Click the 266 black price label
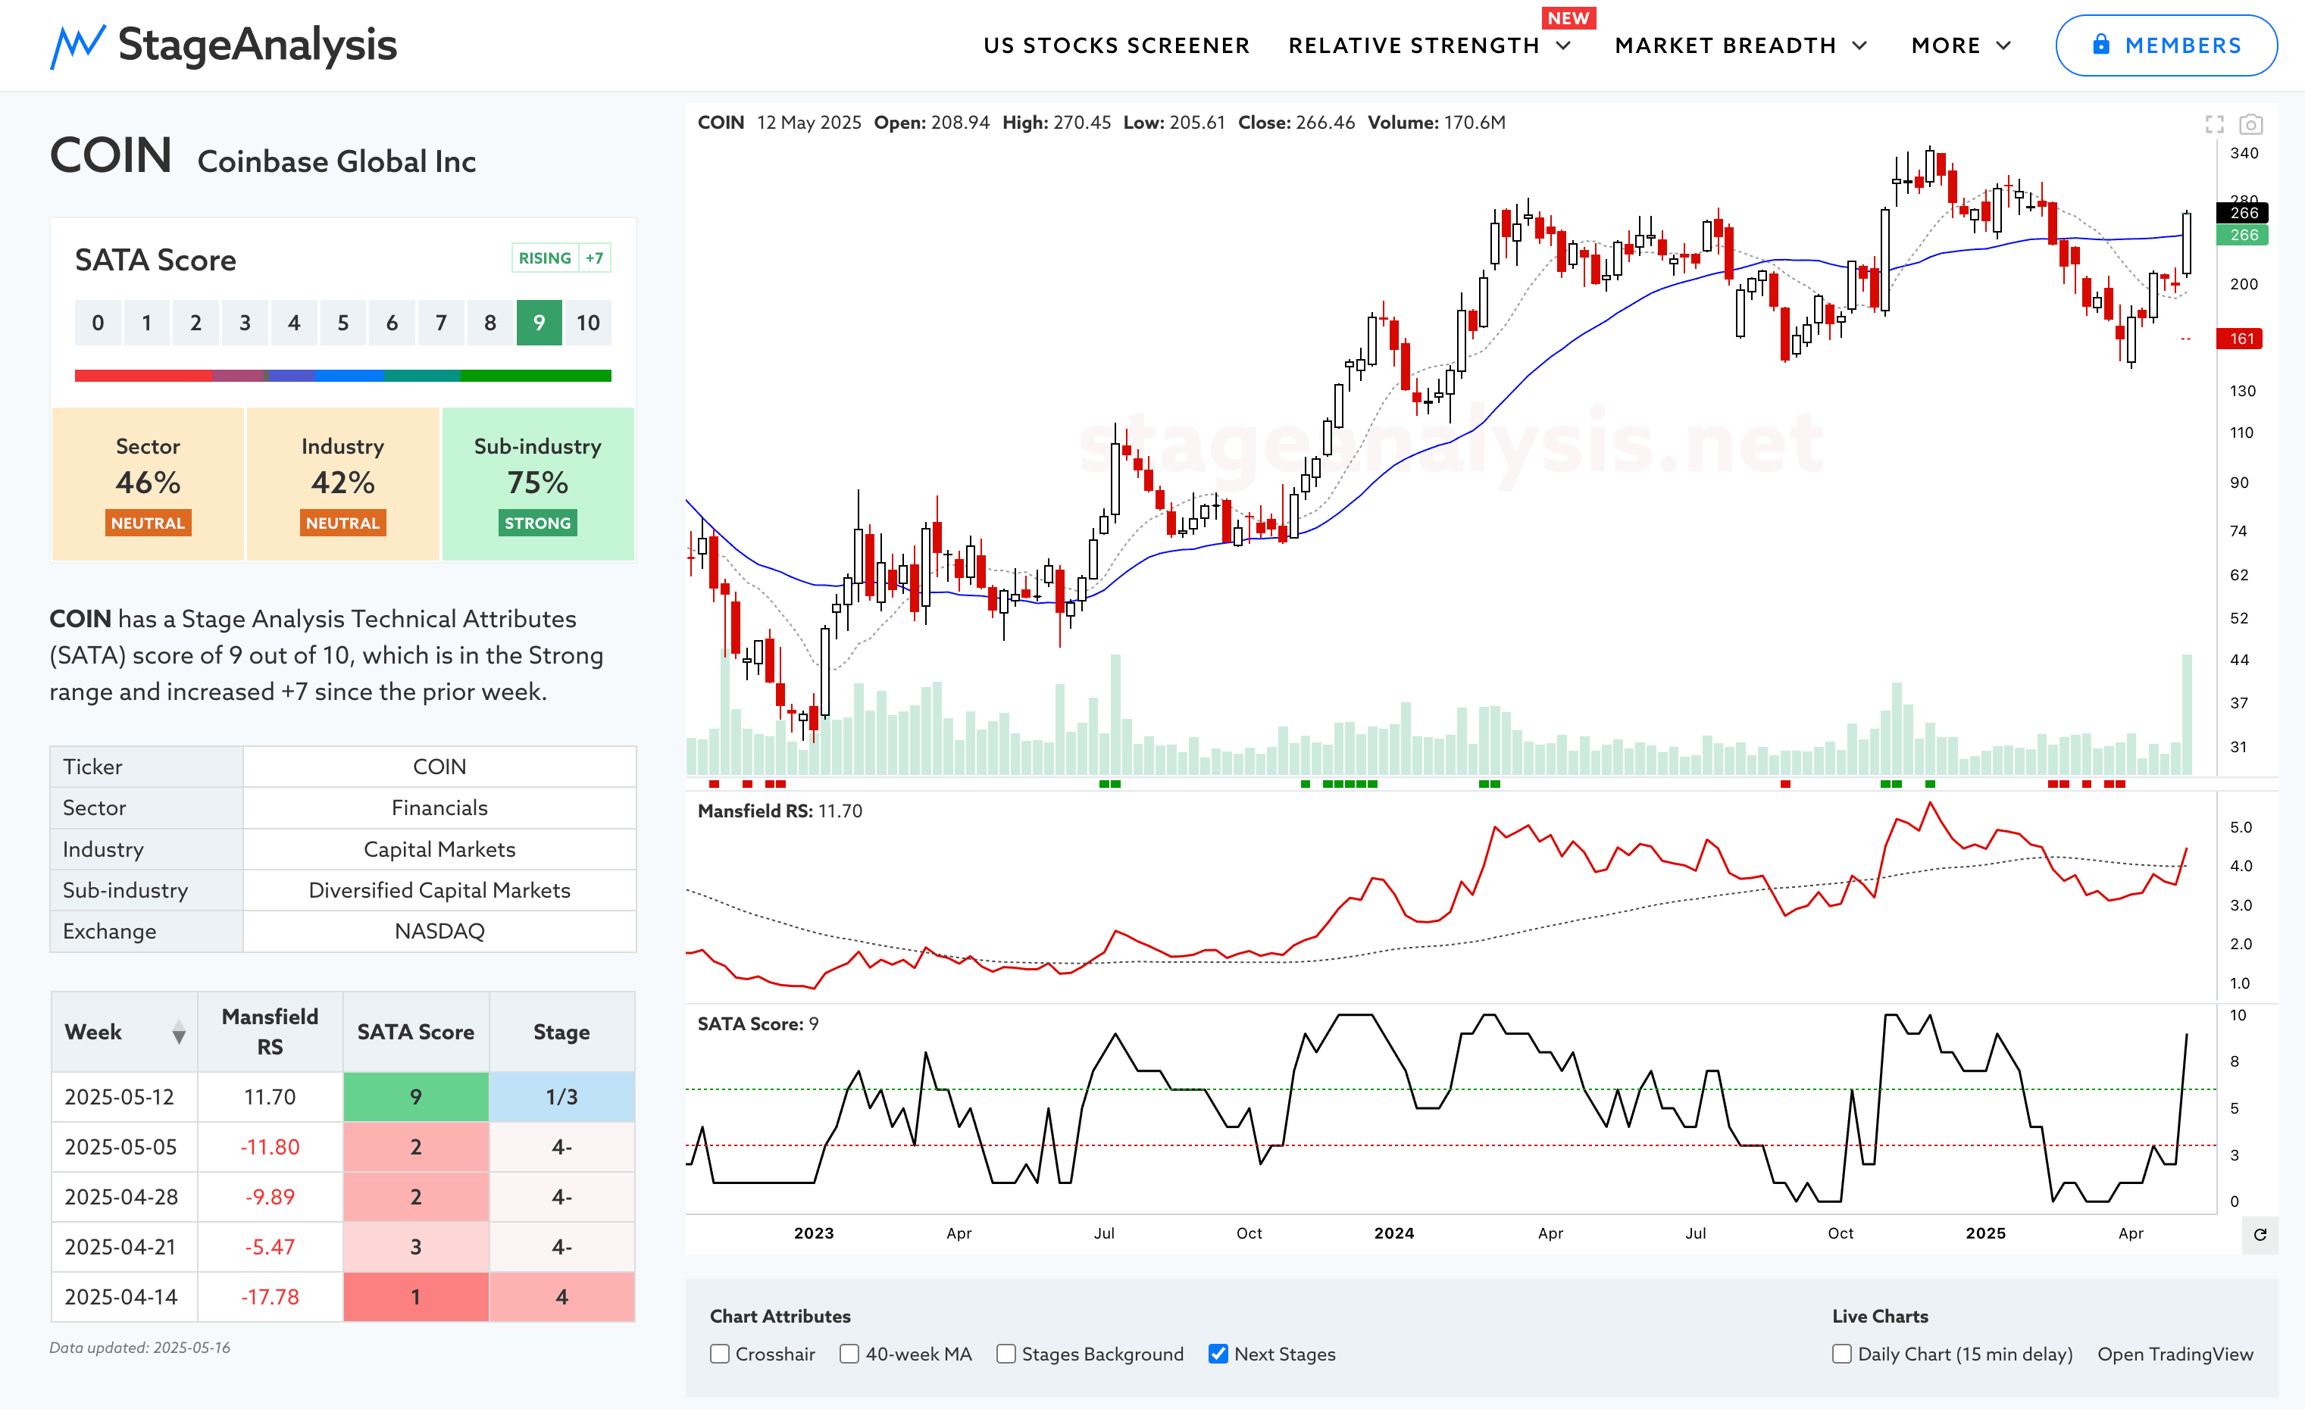 point(2242,213)
